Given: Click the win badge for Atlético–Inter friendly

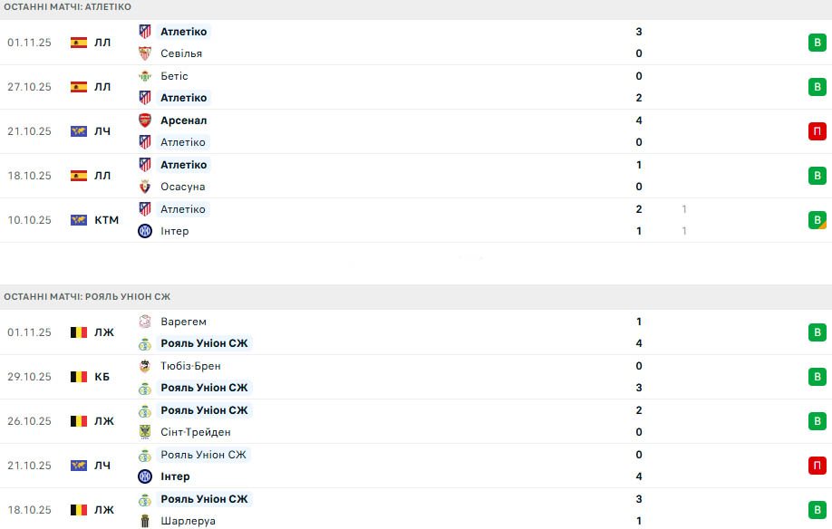Looking at the screenshot, I should coord(817,220).
